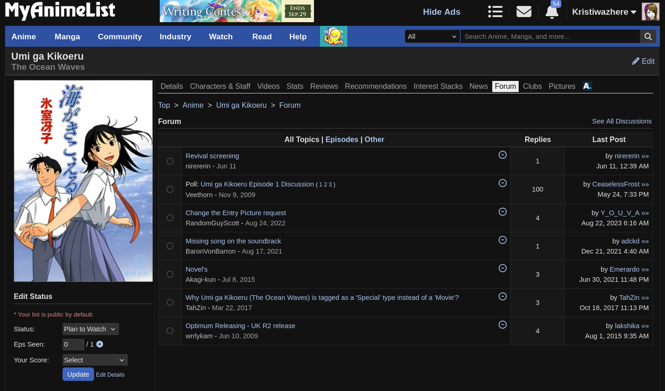Image resolution: width=665 pixels, height=391 pixels.
Task: Open 'Revival screening' topic
Action: tap(212, 156)
